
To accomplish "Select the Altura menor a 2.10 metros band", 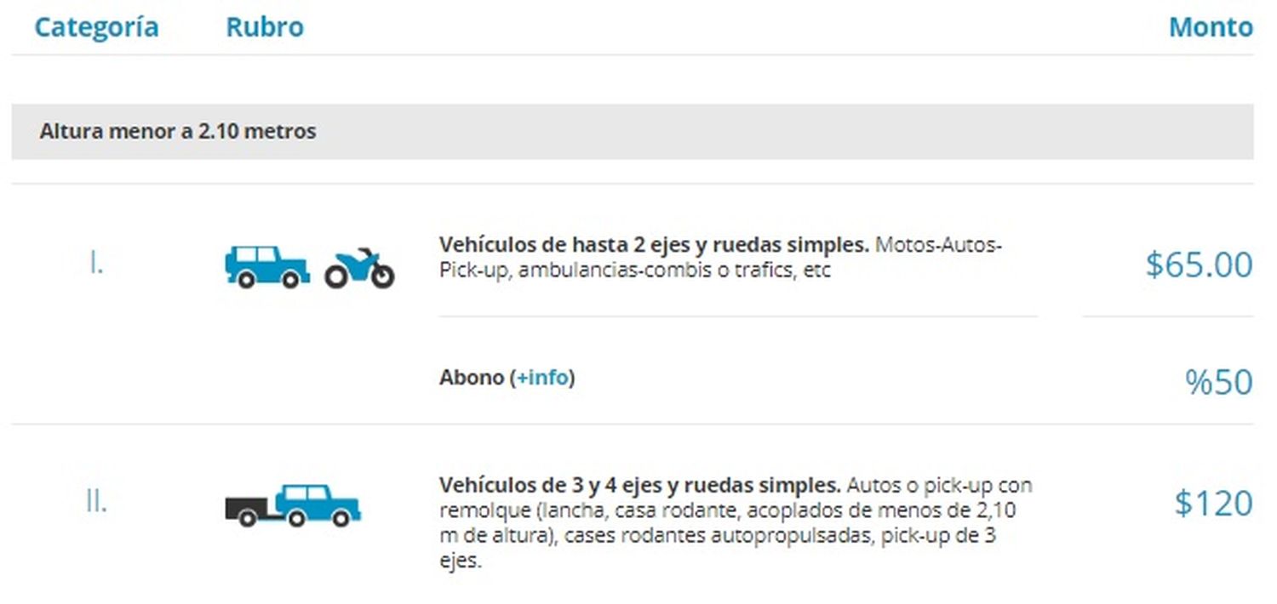I will (632, 132).
